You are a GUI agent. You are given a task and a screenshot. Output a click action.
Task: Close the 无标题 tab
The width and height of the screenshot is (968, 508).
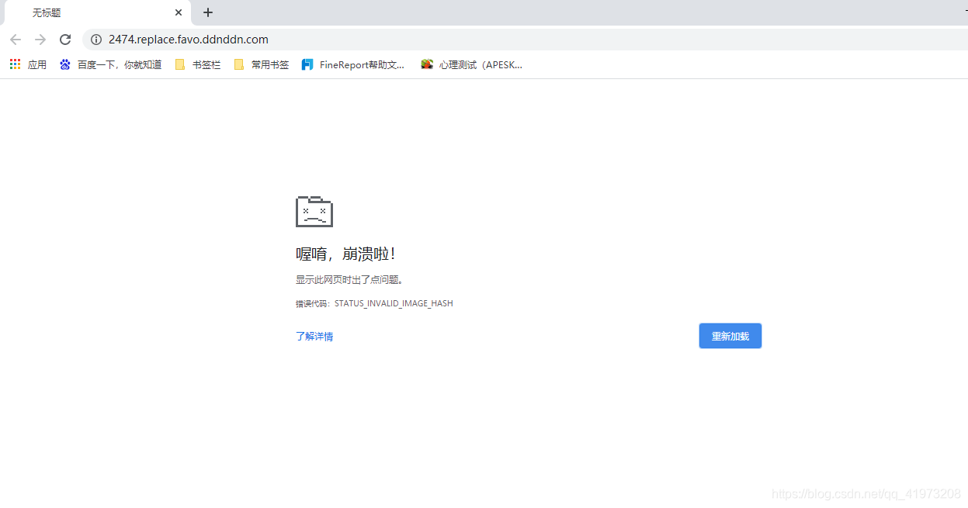pos(178,12)
